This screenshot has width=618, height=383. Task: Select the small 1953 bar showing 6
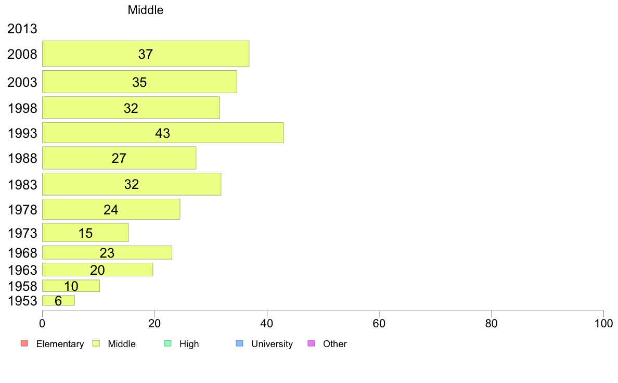[58, 301]
